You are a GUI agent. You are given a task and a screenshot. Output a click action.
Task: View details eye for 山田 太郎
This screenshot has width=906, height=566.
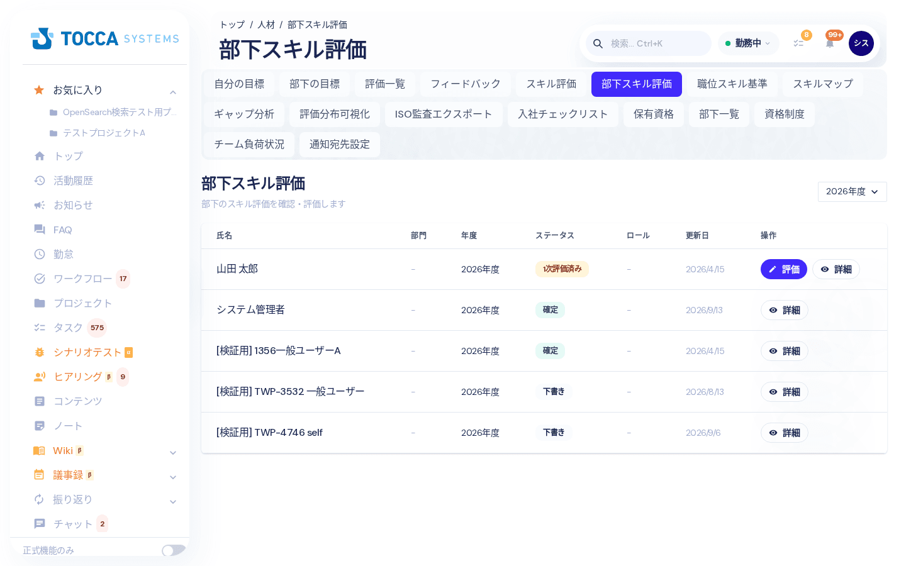coord(836,269)
